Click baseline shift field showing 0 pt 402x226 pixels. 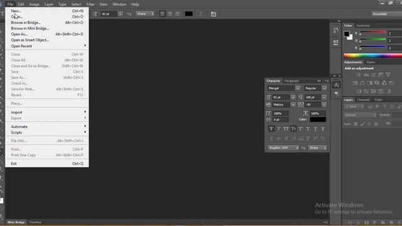(x=281, y=119)
